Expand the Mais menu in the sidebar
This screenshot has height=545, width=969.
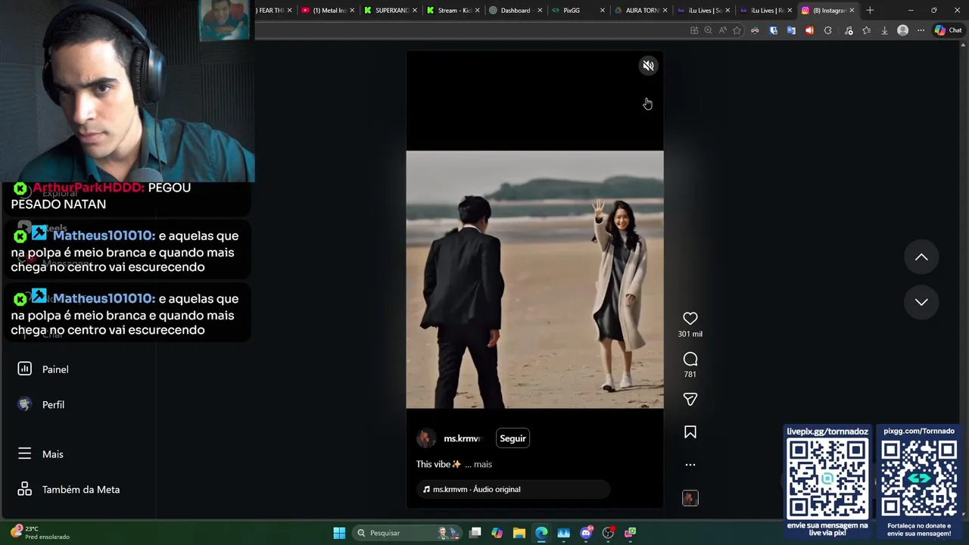53,454
